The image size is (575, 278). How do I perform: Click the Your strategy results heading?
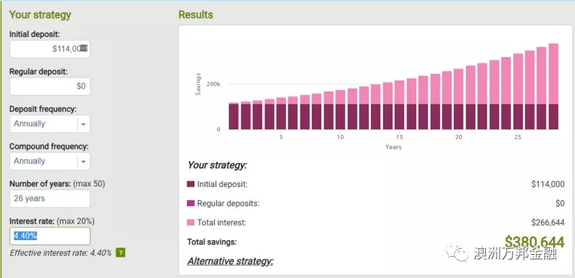pos(217,165)
